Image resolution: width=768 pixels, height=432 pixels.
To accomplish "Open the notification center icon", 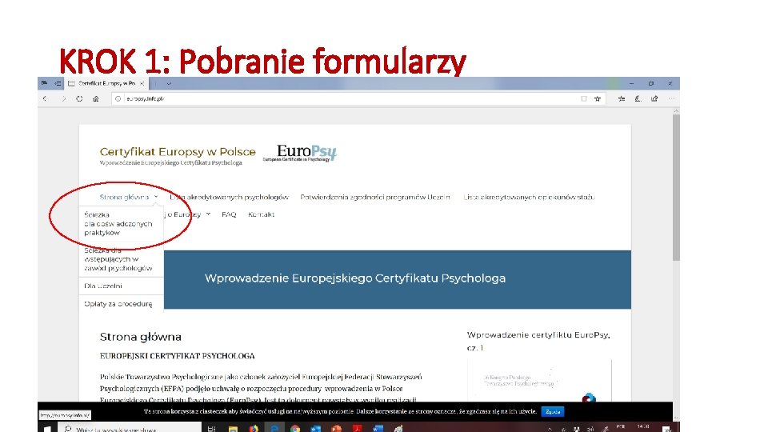I will 666,429.
